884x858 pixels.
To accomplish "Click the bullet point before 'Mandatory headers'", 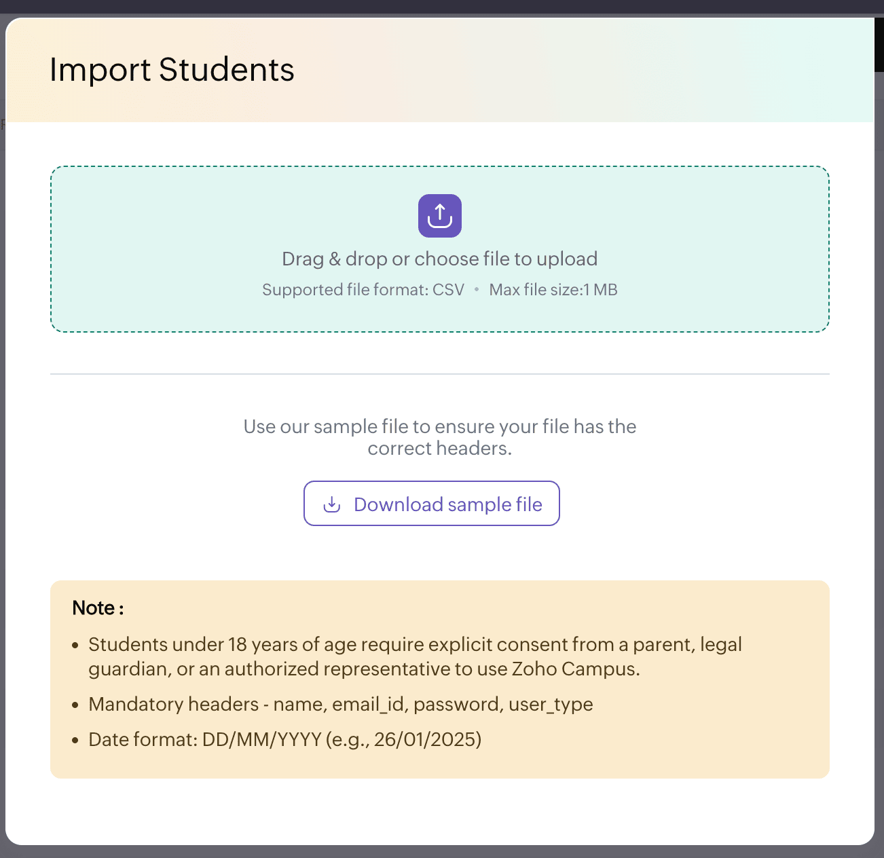I will (75, 705).
